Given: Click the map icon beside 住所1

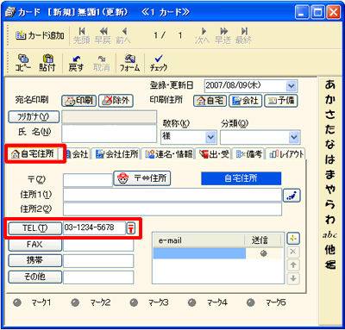Looking at the screenshot, I should pos(292,196).
